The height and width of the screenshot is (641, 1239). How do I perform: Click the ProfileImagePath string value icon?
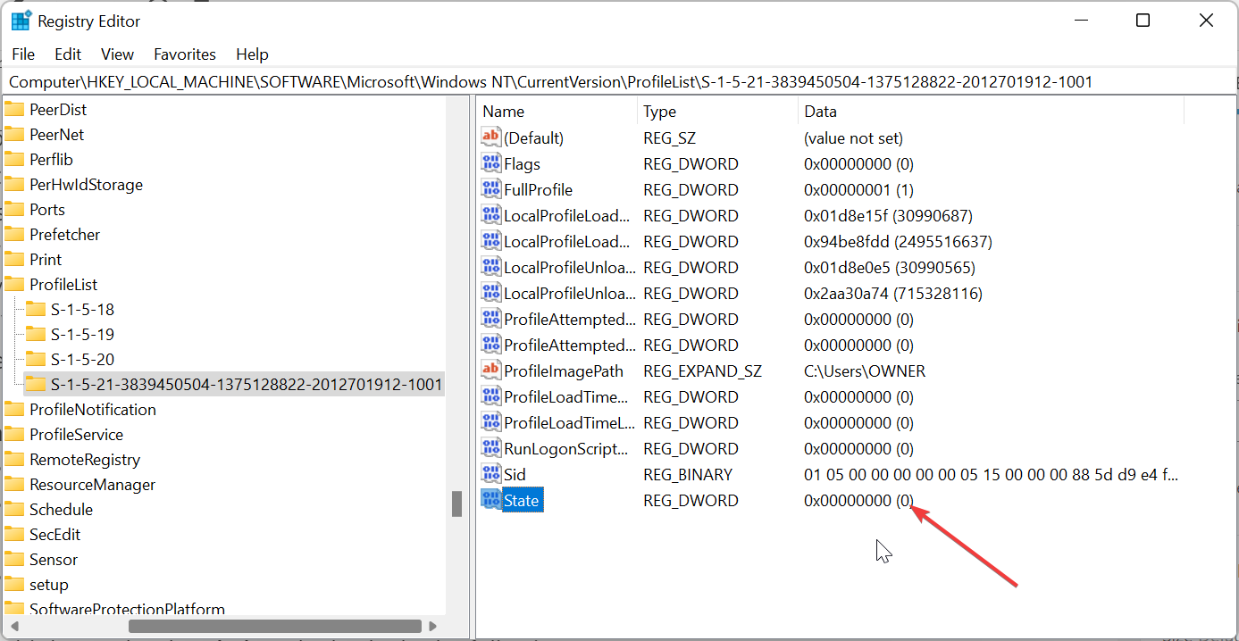tap(491, 370)
